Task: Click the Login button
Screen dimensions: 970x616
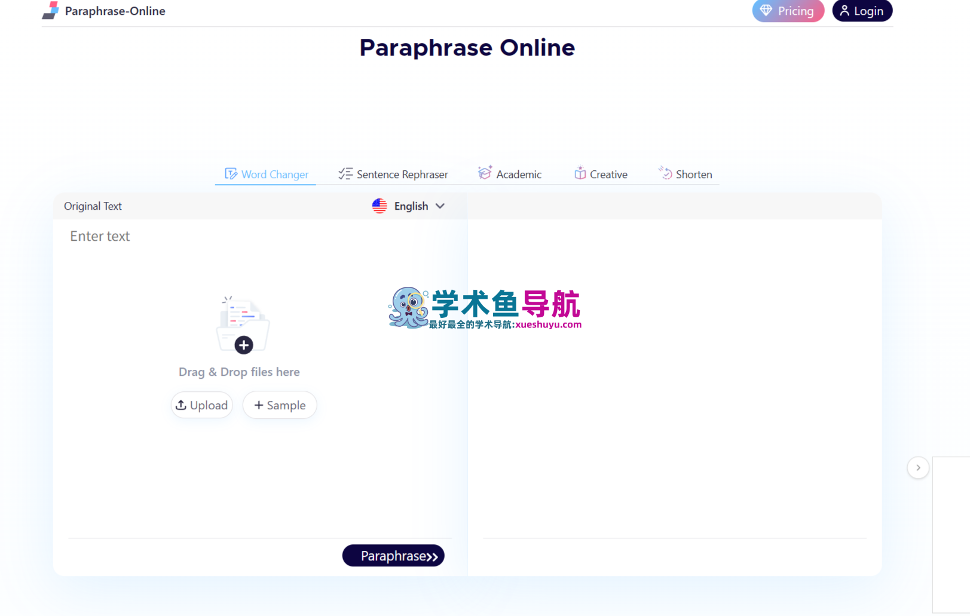Action: (x=862, y=11)
